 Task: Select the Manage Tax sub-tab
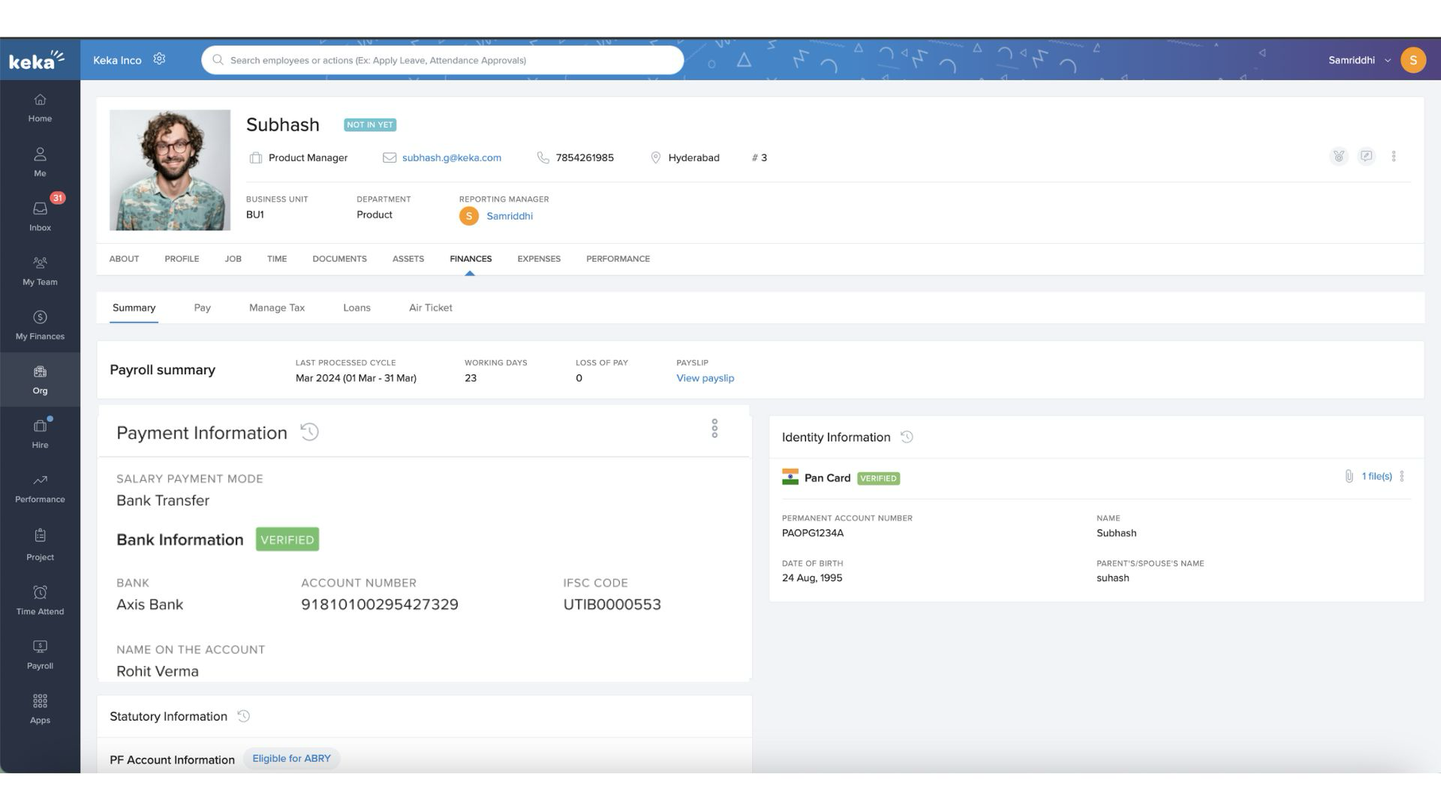pos(276,307)
